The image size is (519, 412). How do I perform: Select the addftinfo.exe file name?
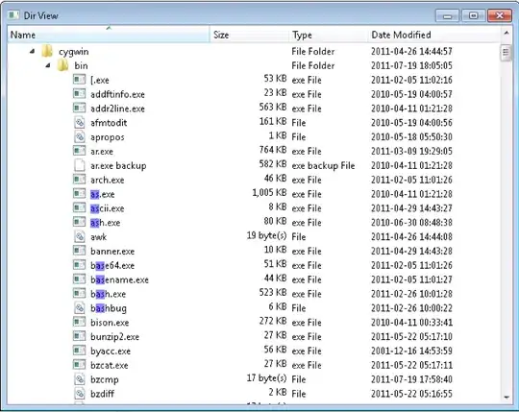pyautogui.click(x=117, y=94)
